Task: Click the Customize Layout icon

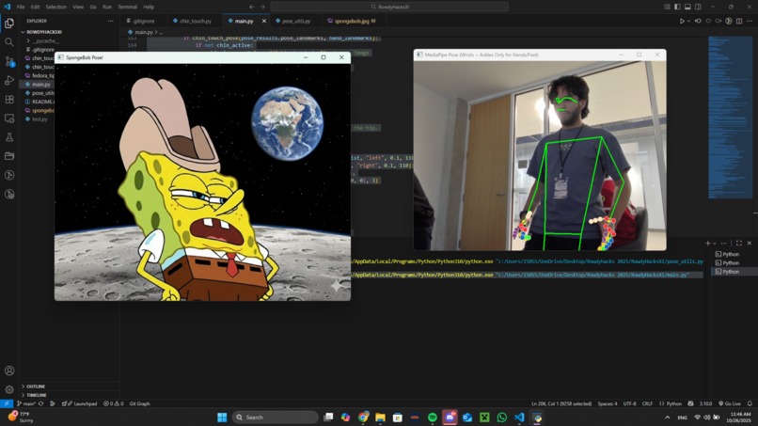Action: (x=667, y=7)
